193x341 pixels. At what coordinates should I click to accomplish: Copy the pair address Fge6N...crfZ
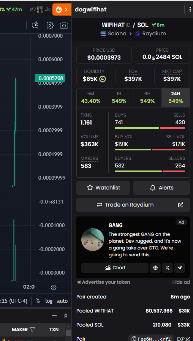tap(151, 338)
